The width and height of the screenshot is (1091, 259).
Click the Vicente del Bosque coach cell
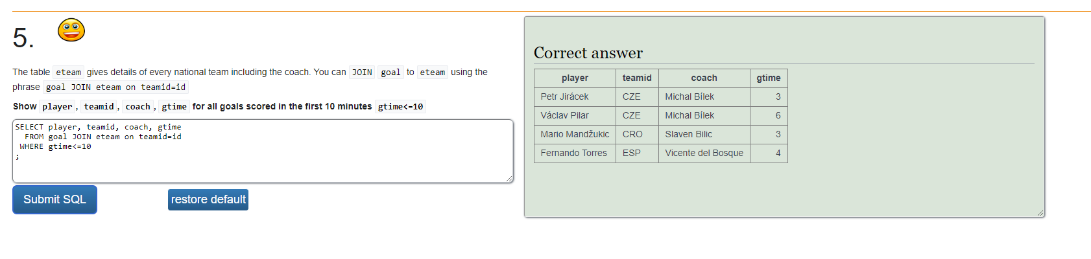point(704,153)
